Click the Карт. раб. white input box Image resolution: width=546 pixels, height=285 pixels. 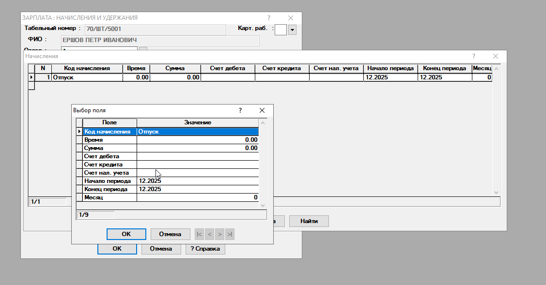pyautogui.click(x=281, y=30)
